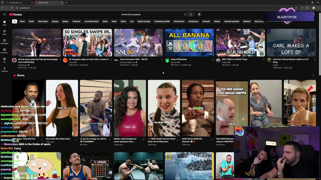Open a new browser tab with plus icon
This screenshot has width=321, height=180.
tap(66, 2)
